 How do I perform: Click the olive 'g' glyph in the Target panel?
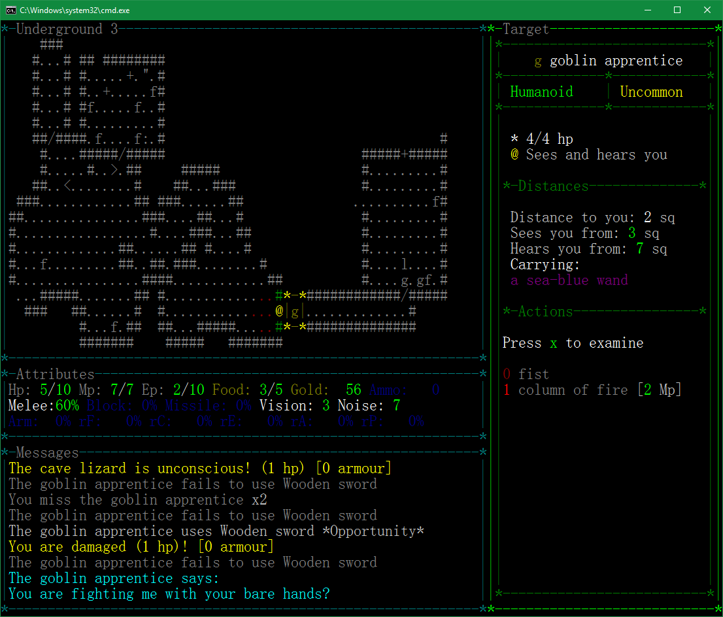(537, 62)
